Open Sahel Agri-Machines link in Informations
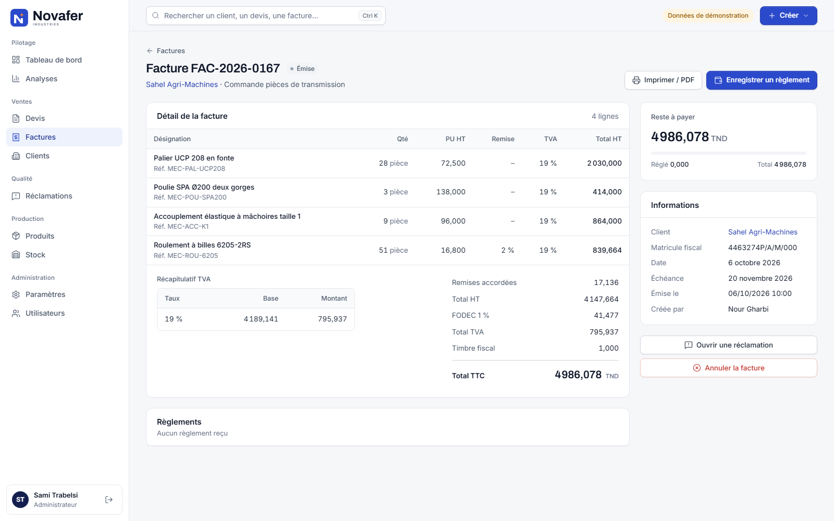Screen dimensions: 834x521 coord(763,232)
